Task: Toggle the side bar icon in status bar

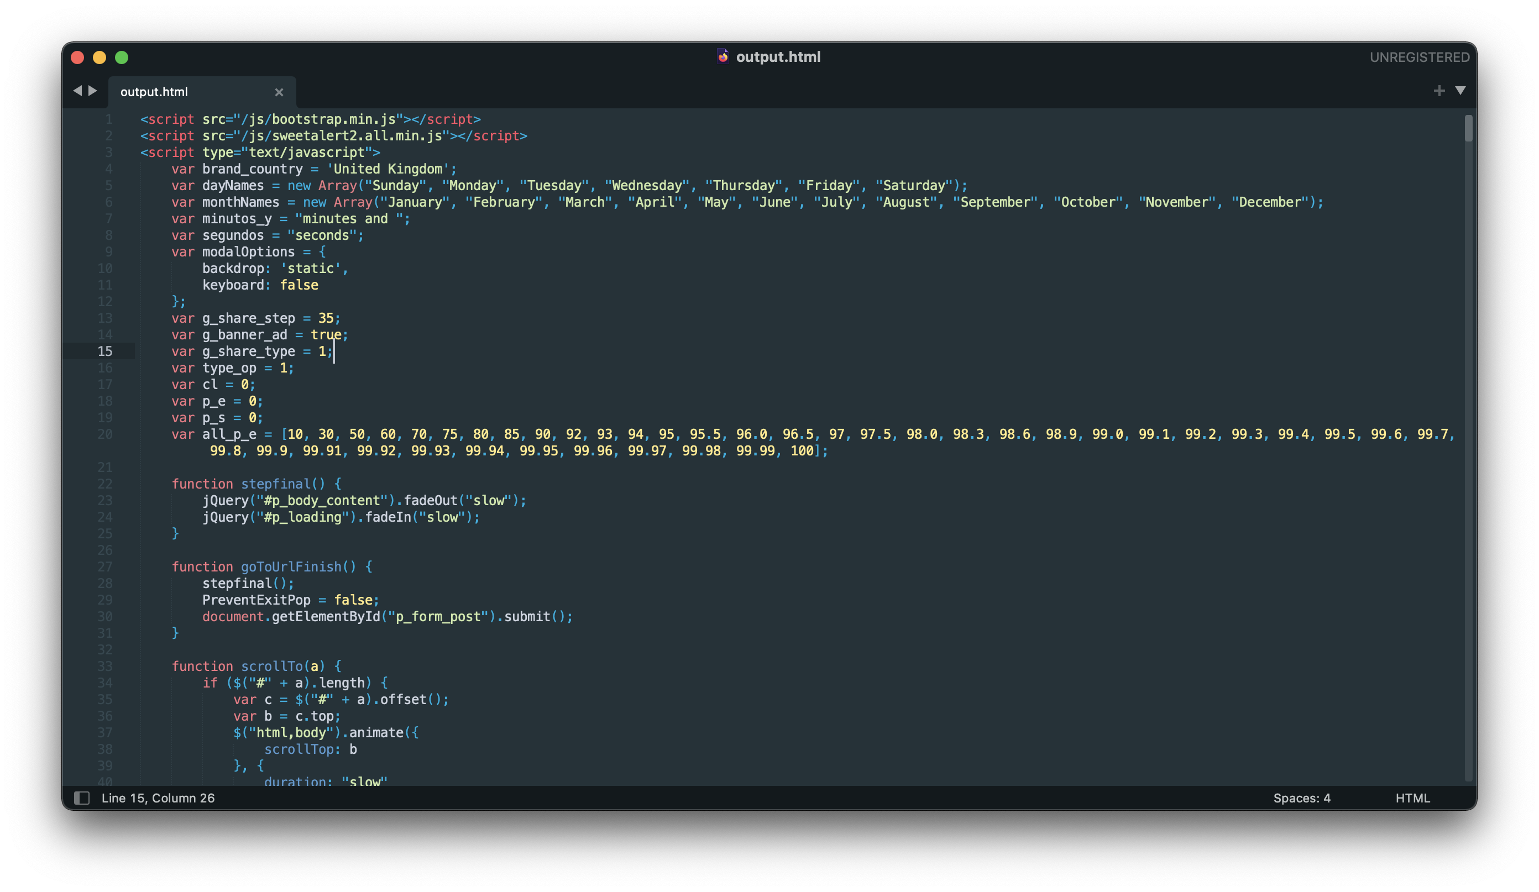Action: 82,798
